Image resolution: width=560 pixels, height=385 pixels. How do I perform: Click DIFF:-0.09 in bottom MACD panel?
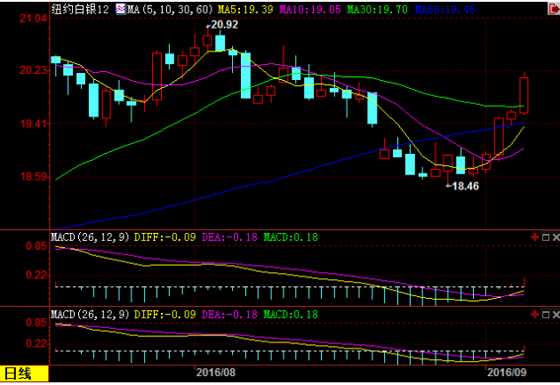point(165,314)
